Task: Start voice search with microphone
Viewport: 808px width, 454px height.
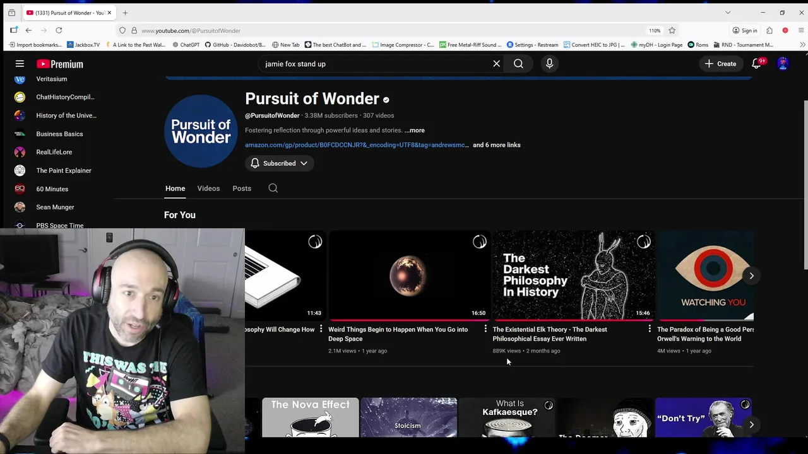Action: [x=549, y=64]
